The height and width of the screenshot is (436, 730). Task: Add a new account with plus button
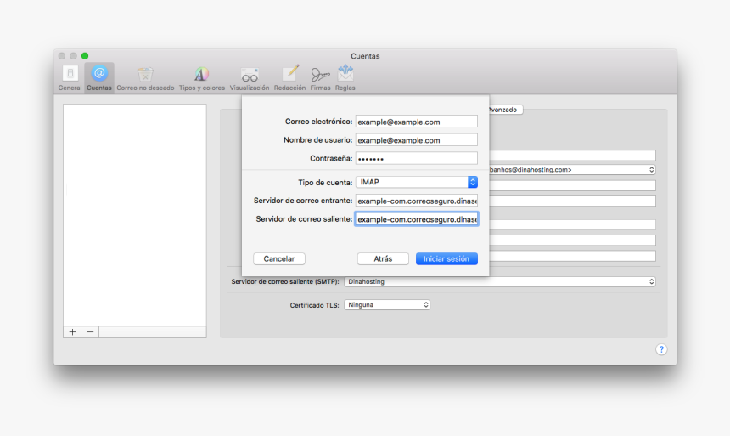tap(73, 332)
